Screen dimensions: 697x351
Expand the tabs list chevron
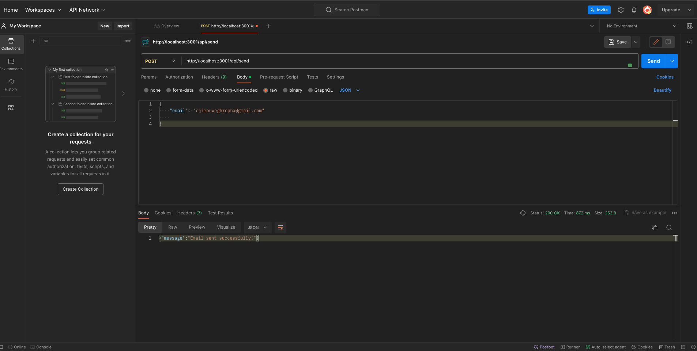[592, 26]
